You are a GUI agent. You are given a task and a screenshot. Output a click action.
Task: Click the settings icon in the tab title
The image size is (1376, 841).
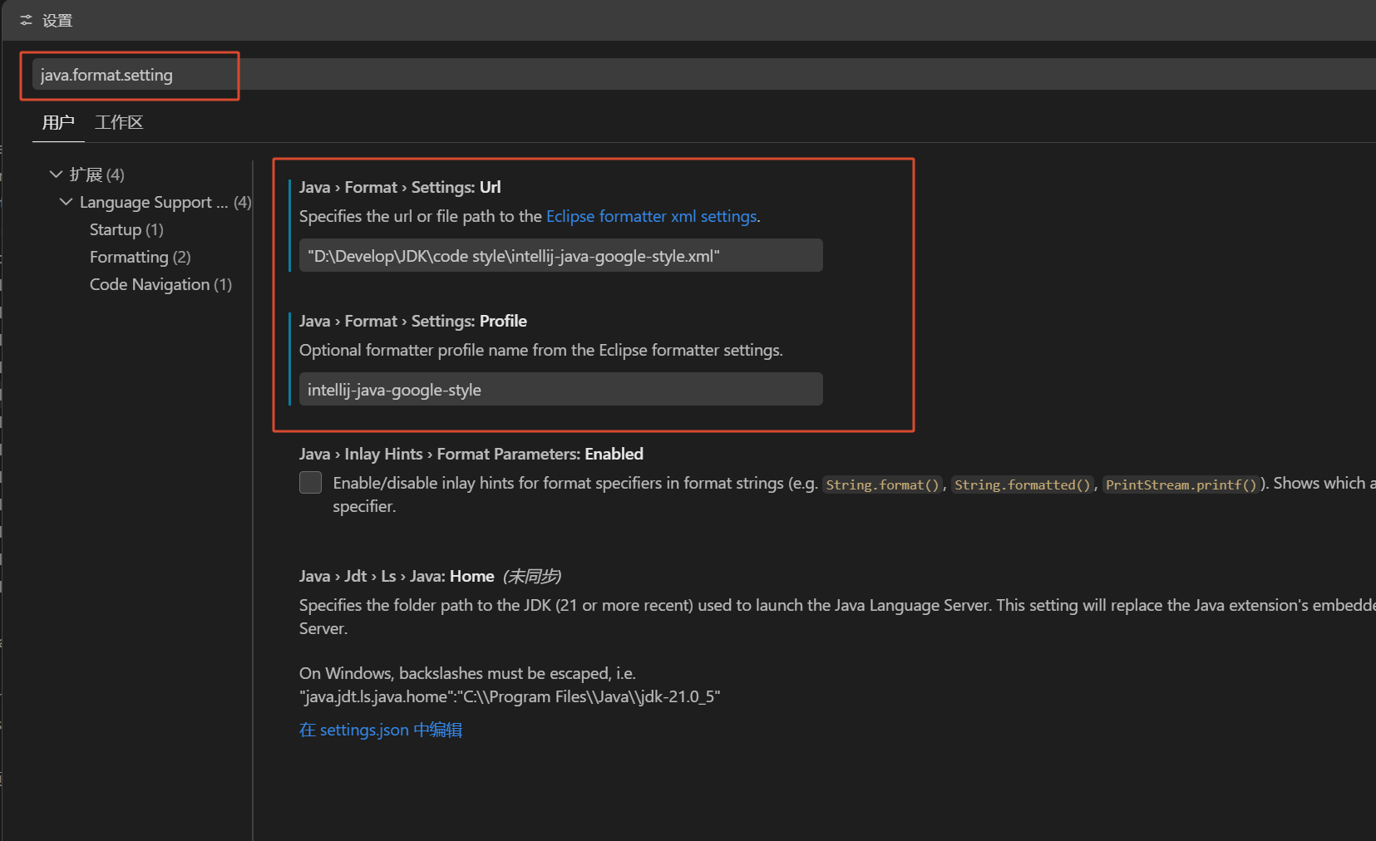pos(27,21)
